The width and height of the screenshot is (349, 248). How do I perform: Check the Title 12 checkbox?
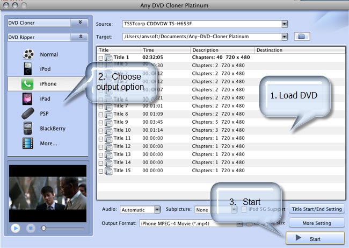coord(101,147)
